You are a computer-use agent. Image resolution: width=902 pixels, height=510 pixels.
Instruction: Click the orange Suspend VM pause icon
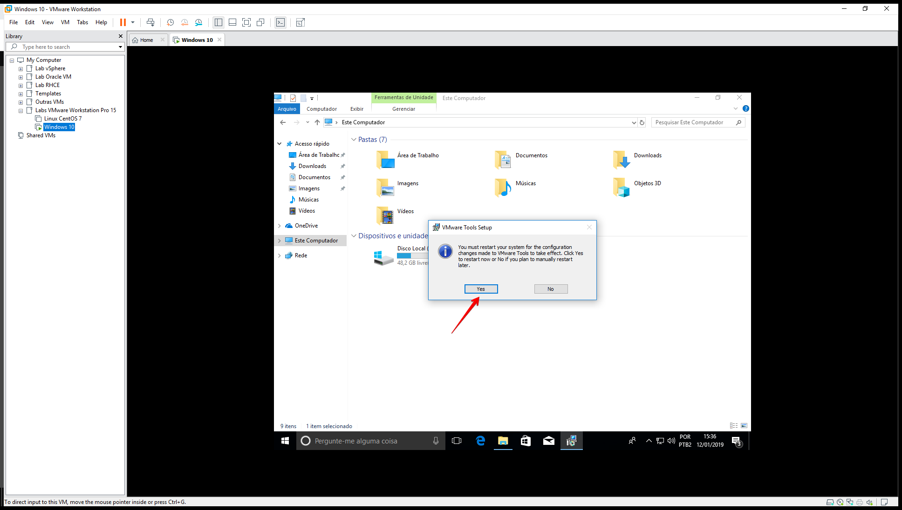tap(123, 22)
